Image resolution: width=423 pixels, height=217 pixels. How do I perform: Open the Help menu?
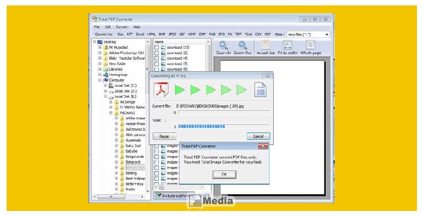tap(137, 27)
